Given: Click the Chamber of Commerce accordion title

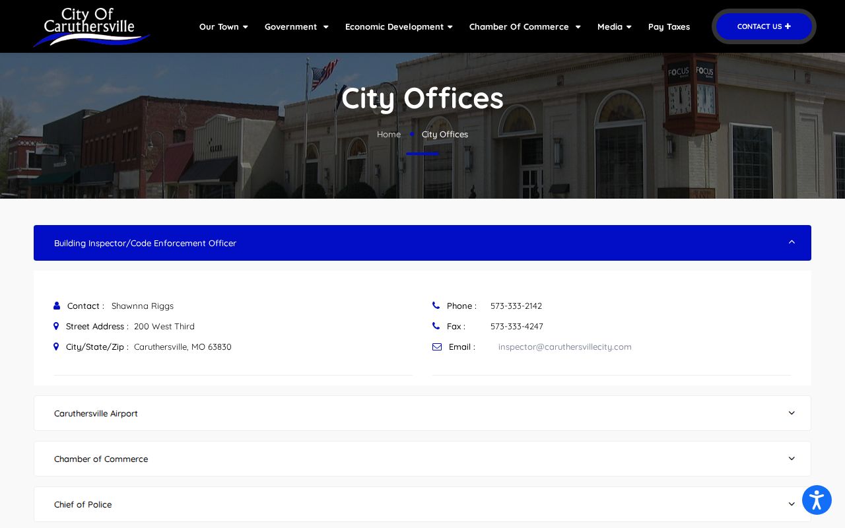Looking at the screenshot, I should (x=101, y=459).
